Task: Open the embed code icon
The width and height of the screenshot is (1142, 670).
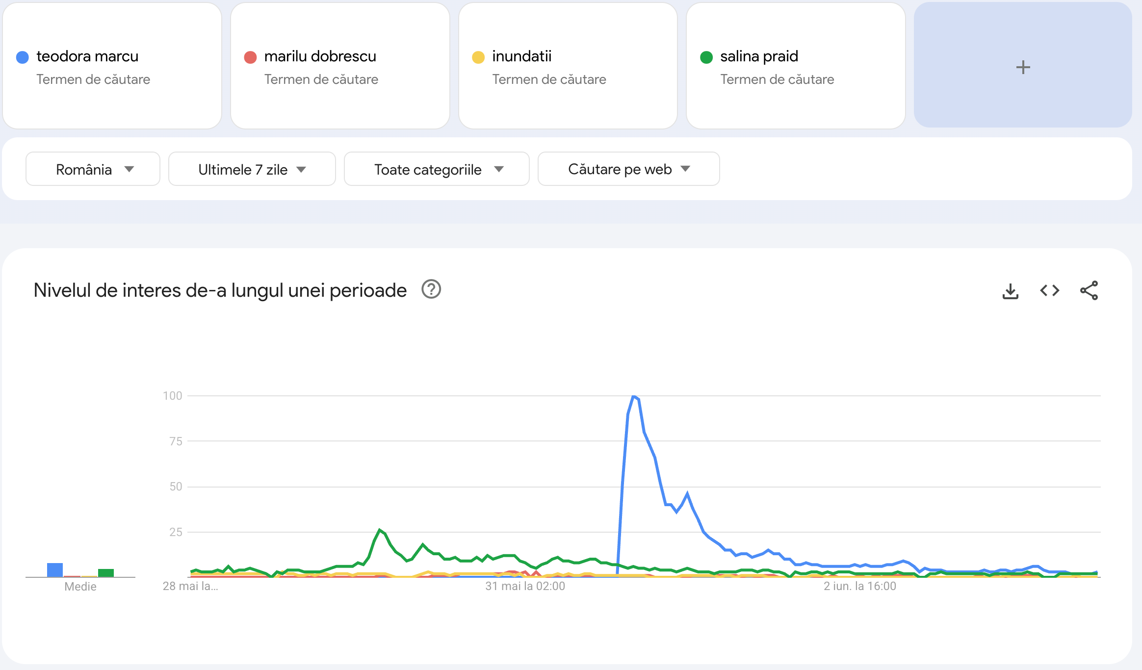Action: tap(1049, 291)
